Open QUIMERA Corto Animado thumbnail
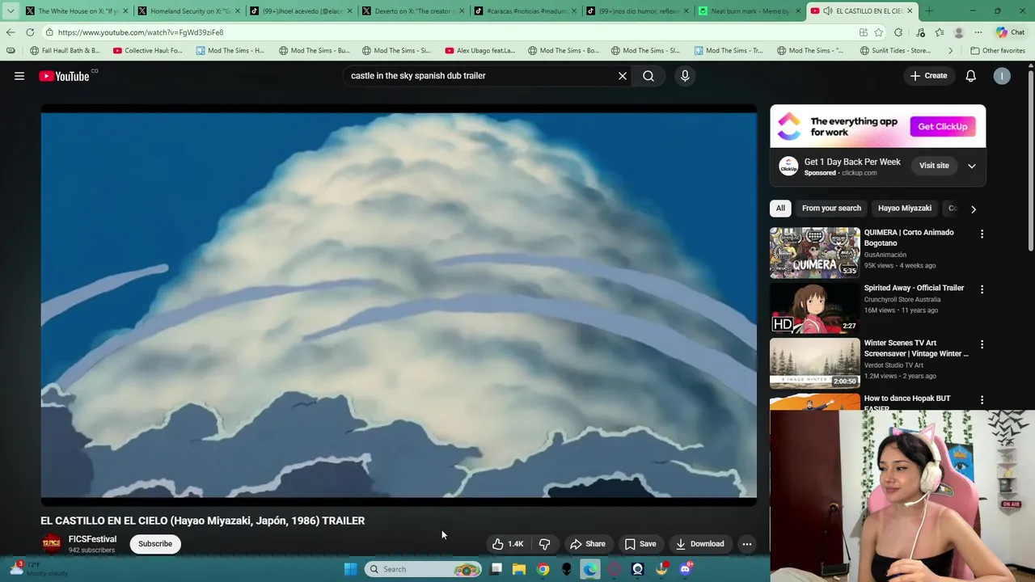The height and width of the screenshot is (582, 1035). click(x=815, y=252)
